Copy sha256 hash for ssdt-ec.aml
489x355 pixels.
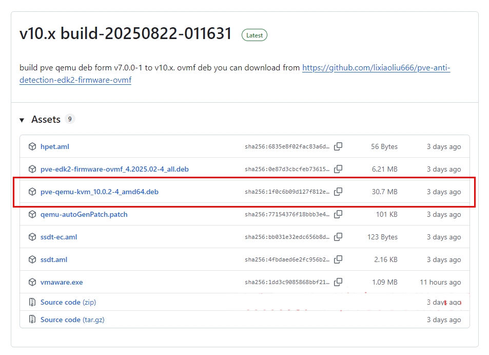click(338, 237)
